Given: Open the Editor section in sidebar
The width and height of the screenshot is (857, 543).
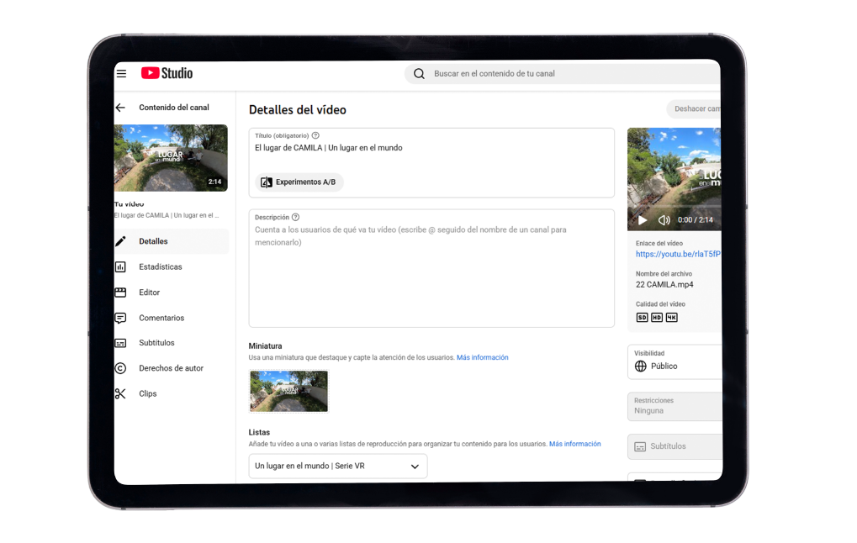Looking at the screenshot, I should (x=149, y=293).
